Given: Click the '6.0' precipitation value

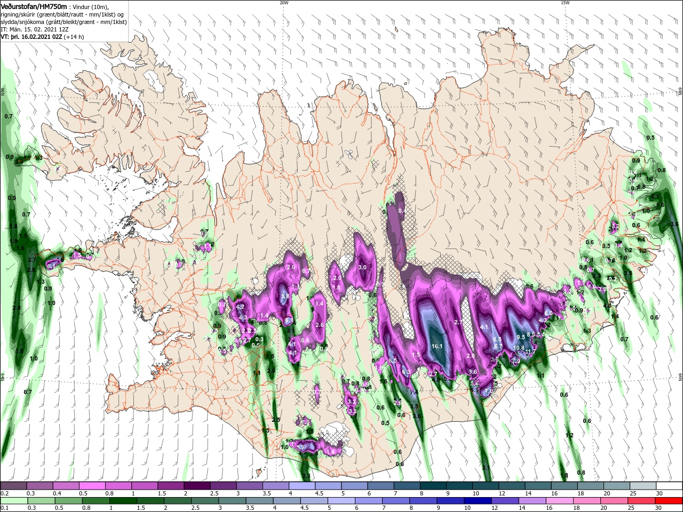Looking at the screenshot, I should (x=548, y=313).
